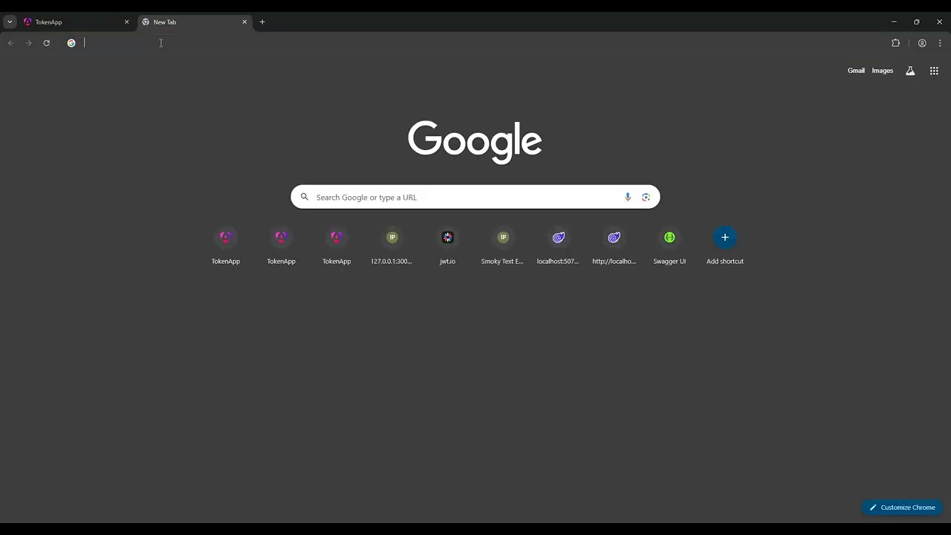Viewport: 951px width, 535px height.
Task: Open the 127.0.0.1:300... shortcut
Action: point(392,246)
